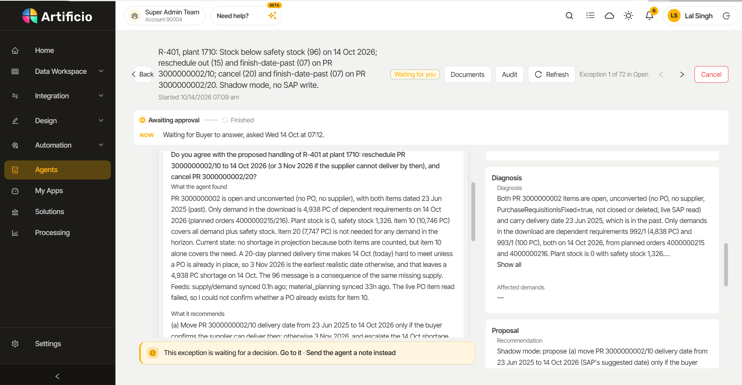Open the Audit button
Screen dimensions: 742x385
point(509,75)
